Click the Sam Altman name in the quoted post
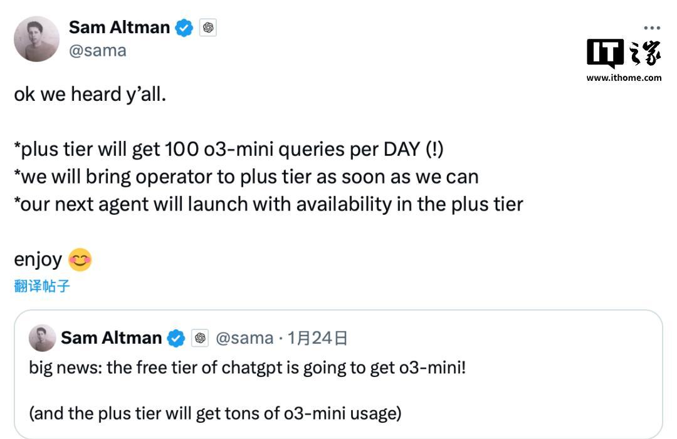 point(112,338)
